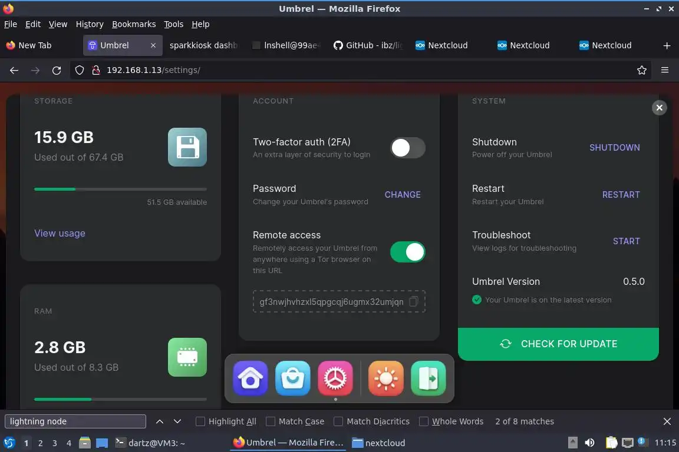The image size is (679, 452).
Task: Reload the current Umbrel page
Action: tap(57, 70)
